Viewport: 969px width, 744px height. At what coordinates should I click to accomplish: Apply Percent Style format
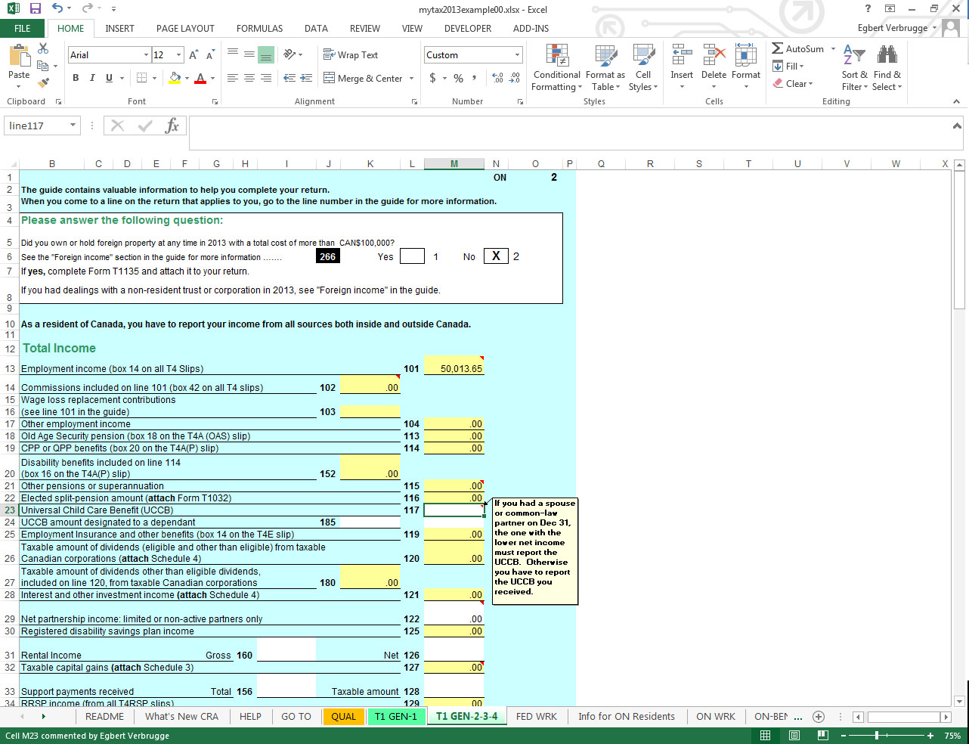coord(458,78)
